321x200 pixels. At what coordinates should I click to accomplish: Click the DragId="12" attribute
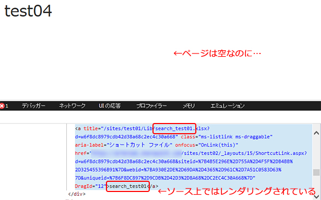(x=91, y=186)
